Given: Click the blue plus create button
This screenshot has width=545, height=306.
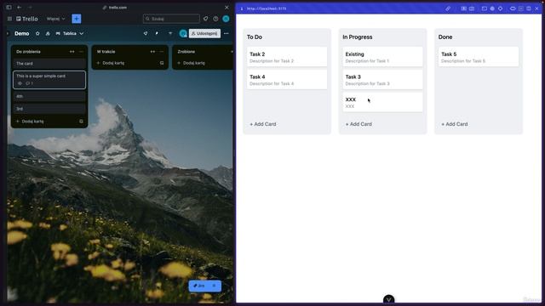Looking at the screenshot, I should click(x=77, y=19).
